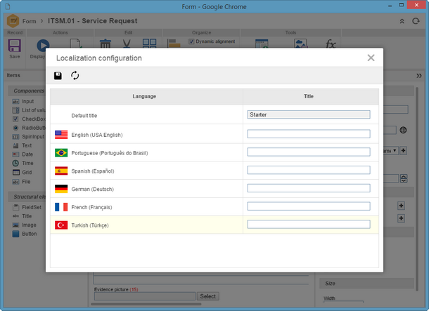Select the Default title row label
This screenshot has height=311, width=429.
[84, 116]
